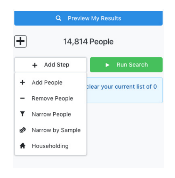Click the play triangle icon on Run Search

click(107, 65)
